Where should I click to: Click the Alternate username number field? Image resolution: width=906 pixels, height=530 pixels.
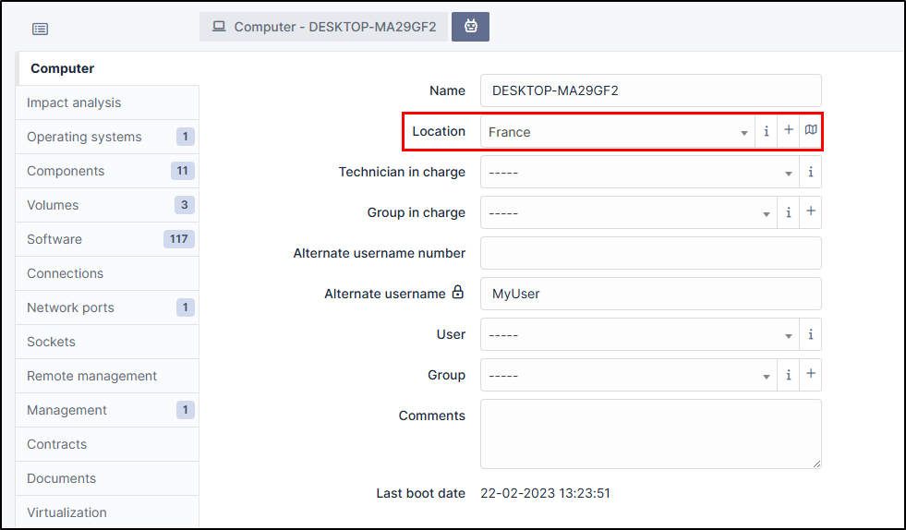click(x=650, y=253)
